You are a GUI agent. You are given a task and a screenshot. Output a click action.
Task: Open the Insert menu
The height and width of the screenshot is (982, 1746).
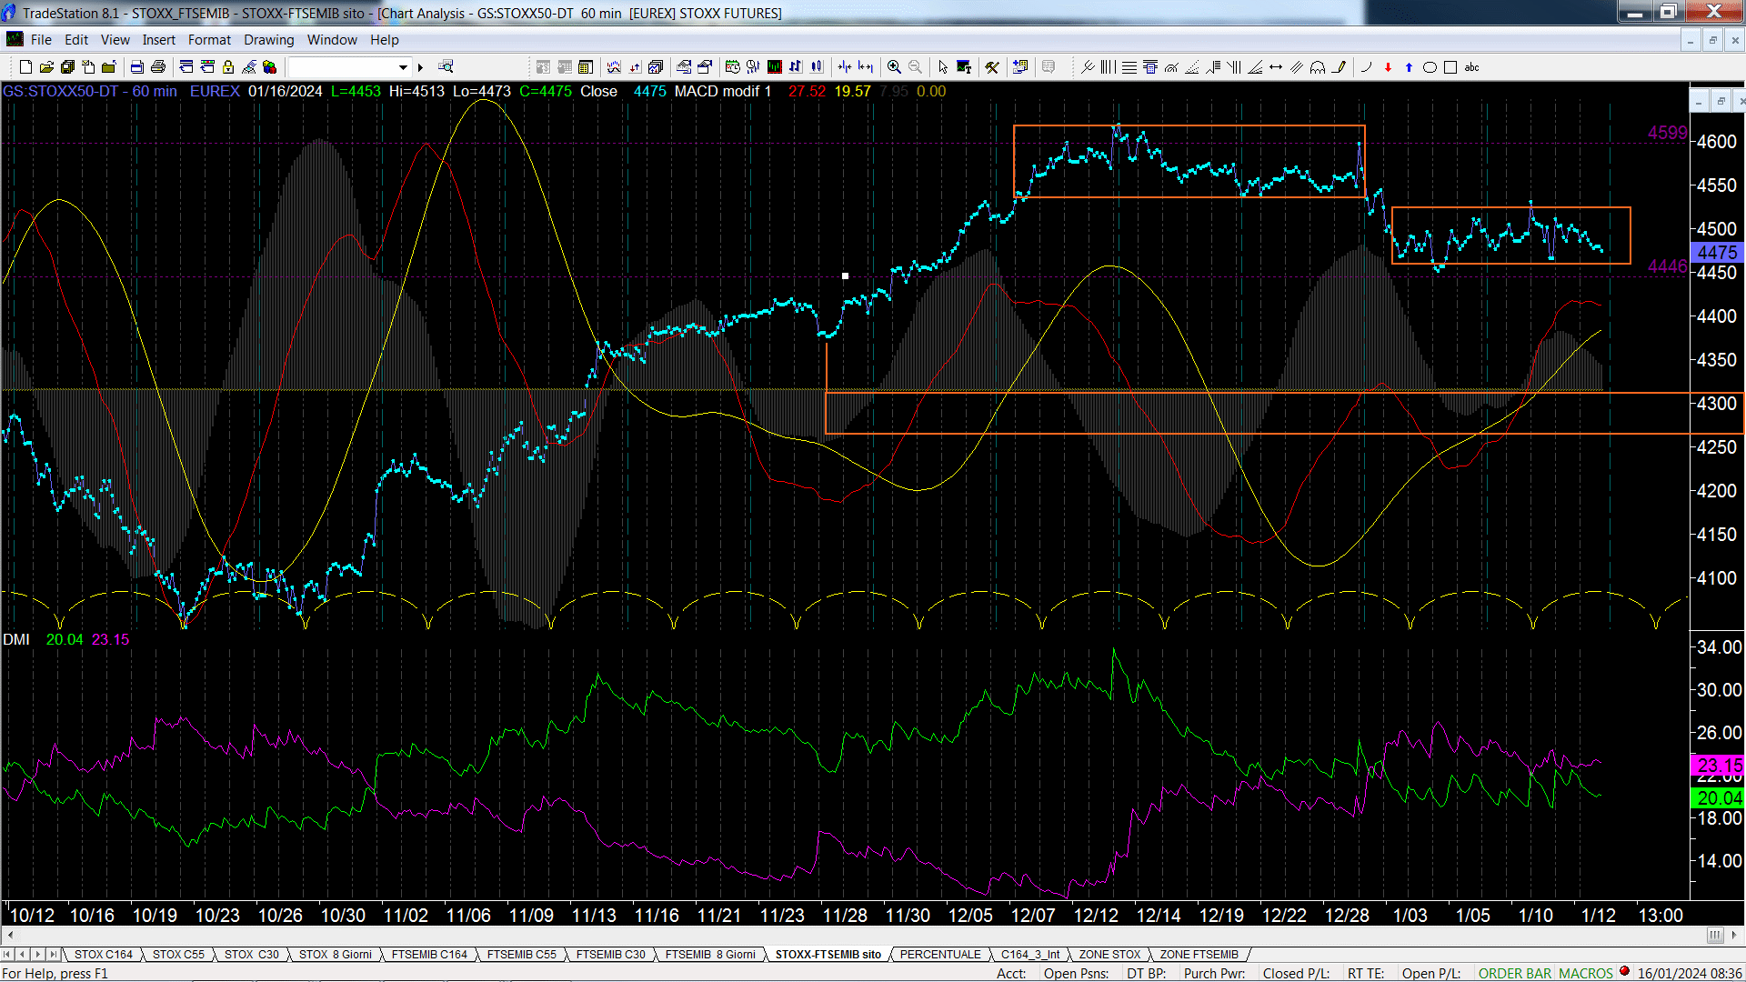pos(158,40)
